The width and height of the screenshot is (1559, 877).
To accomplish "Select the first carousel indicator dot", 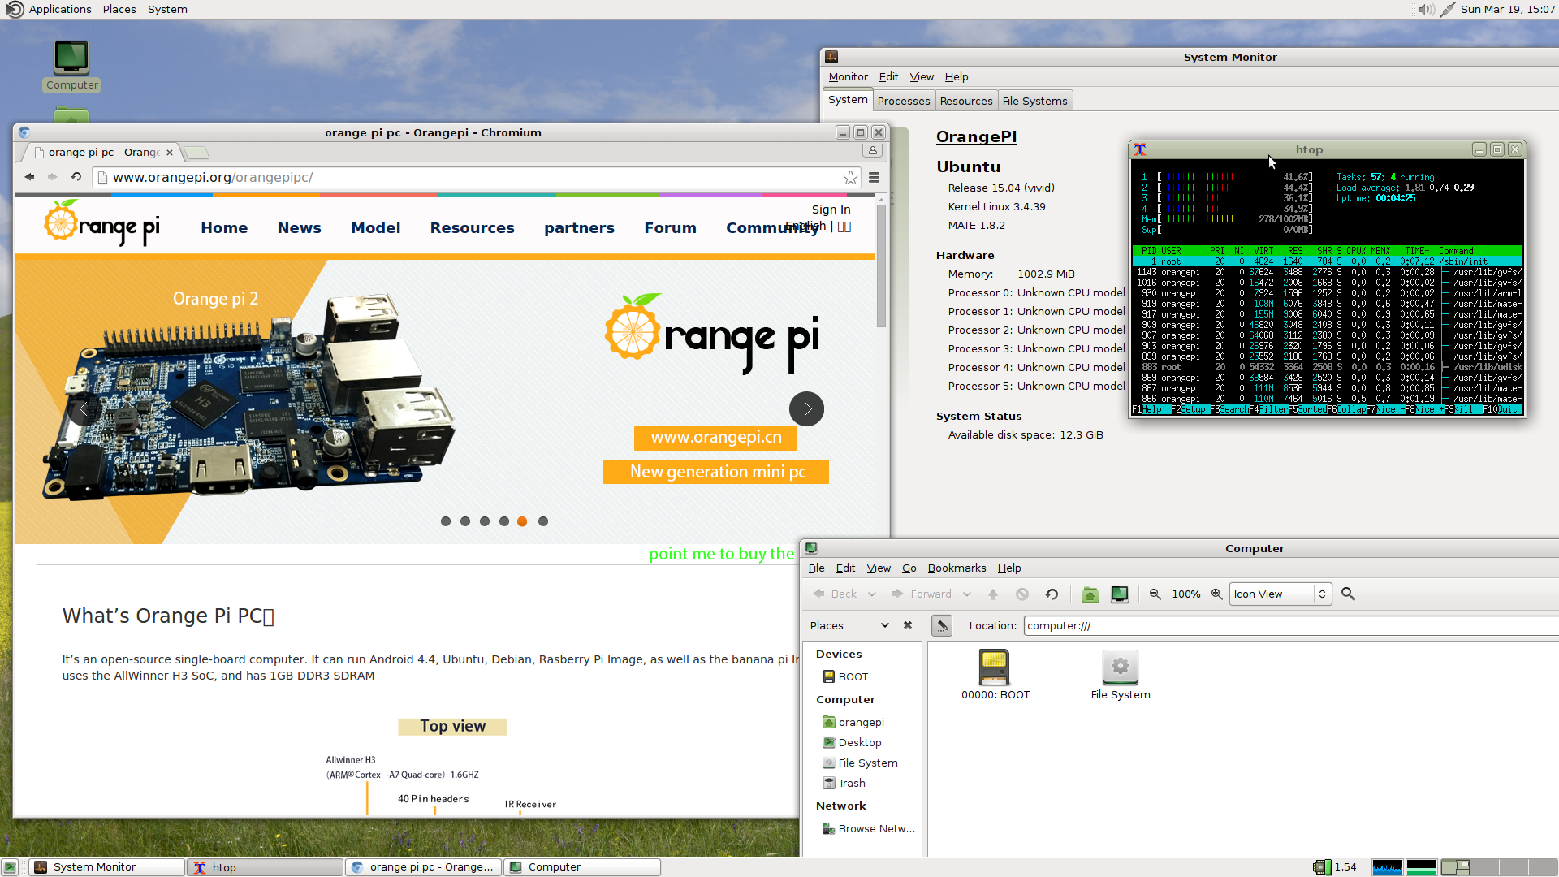I will point(446,521).
